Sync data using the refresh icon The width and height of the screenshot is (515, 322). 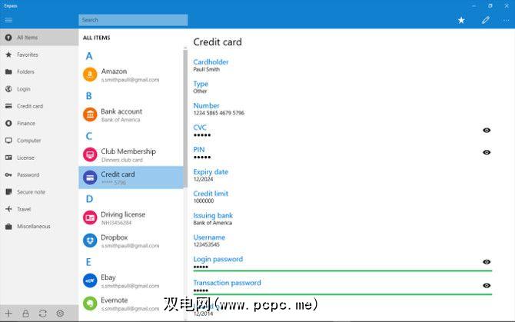point(43,314)
